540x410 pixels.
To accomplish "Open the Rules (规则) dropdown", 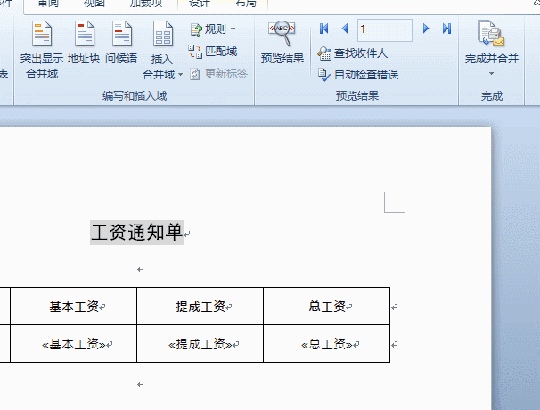I will click(x=212, y=29).
